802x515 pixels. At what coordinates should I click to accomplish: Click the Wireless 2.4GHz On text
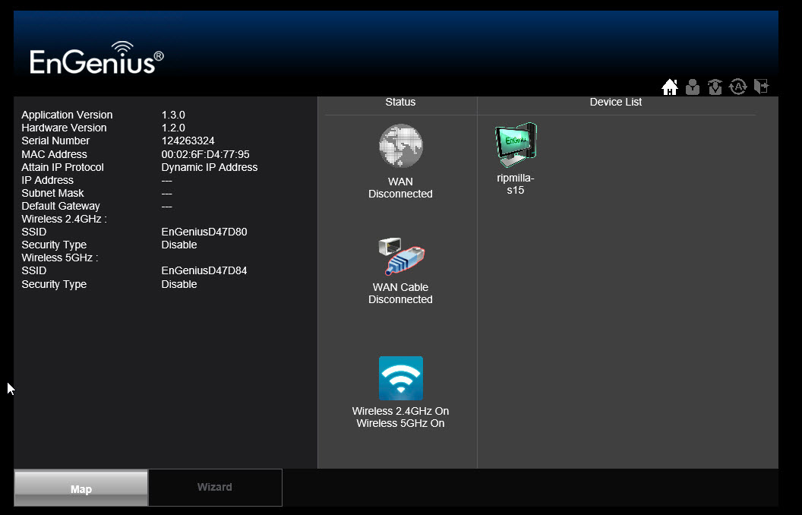tap(400, 411)
